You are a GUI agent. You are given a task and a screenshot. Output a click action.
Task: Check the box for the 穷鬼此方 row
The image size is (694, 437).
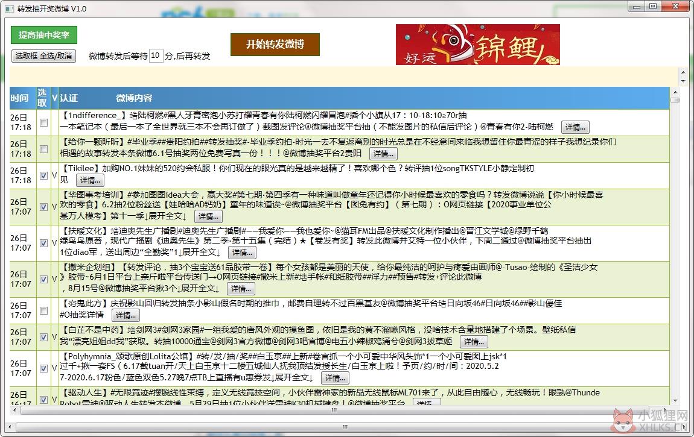click(43, 310)
